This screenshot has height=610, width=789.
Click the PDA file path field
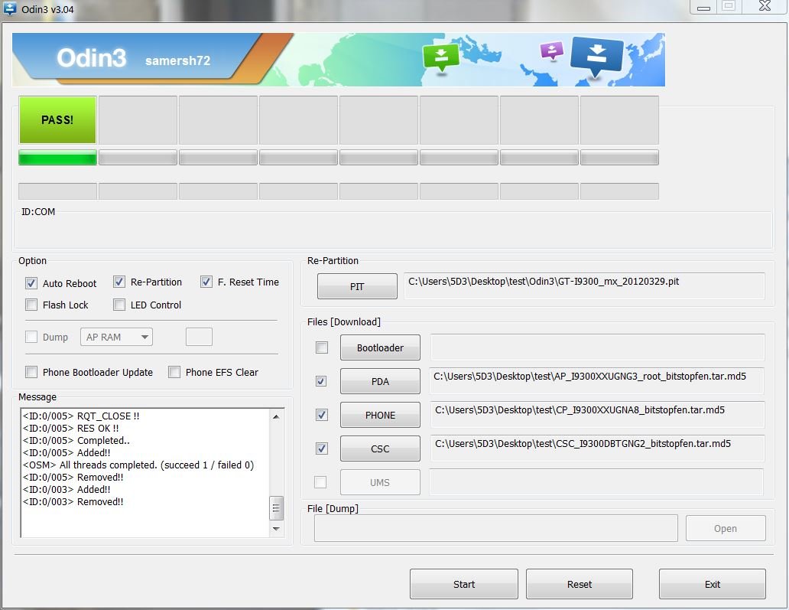click(x=597, y=381)
